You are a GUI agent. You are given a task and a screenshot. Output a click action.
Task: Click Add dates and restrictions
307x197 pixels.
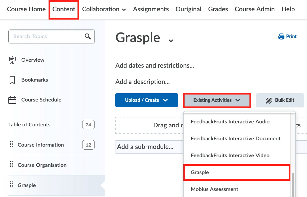click(x=155, y=66)
